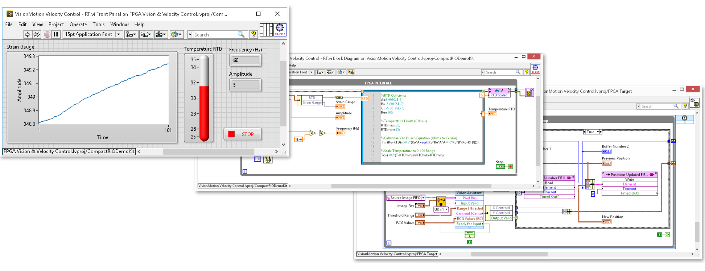Open Align Objects dropdown in Front Panel
Screen dimensions: 705x271
point(131,34)
